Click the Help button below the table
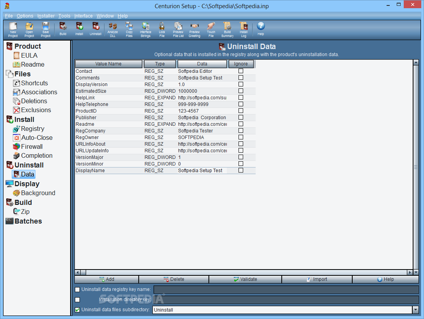 385,279
